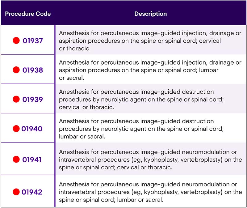Click the 01940 neurolytic destruction lumbar description
The image size is (247, 208).
pos(141,129)
